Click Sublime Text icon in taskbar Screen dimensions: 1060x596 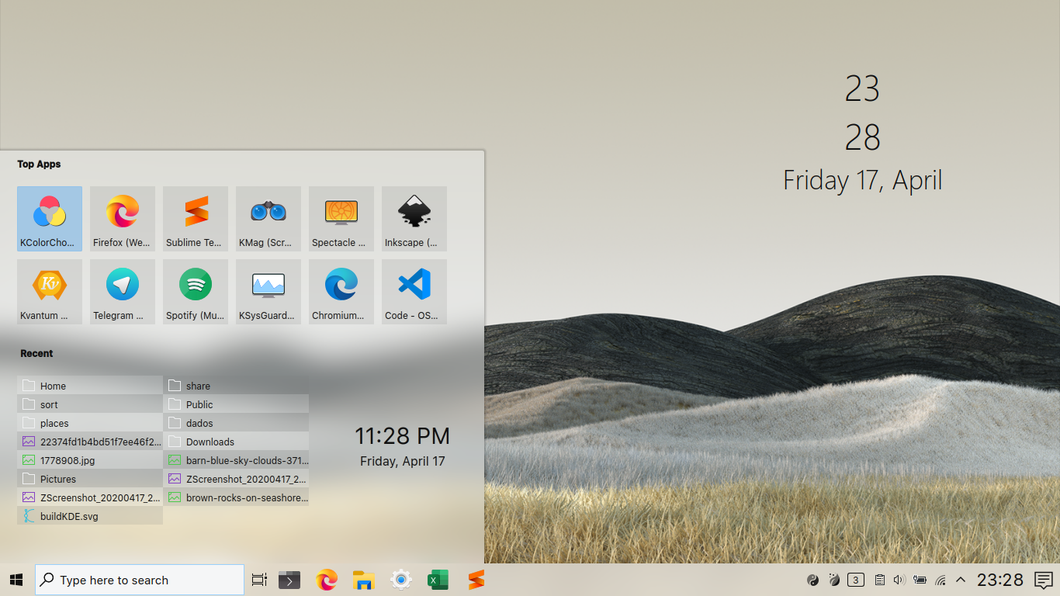point(476,580)
